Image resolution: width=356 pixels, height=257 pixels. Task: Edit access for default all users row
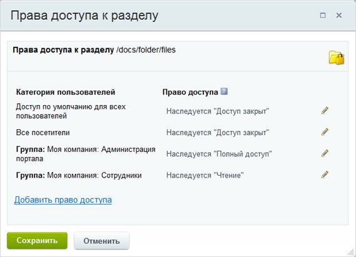[325, 111]
